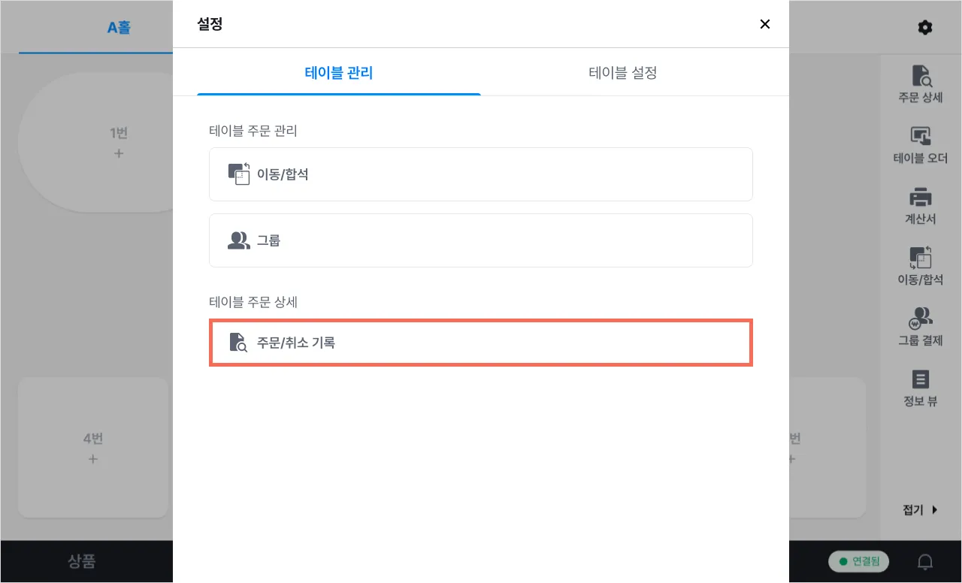Select the 이동/합석 sidebar icon
The width and height of the screenshot is (962, 583).
click(x=921, y=265)
